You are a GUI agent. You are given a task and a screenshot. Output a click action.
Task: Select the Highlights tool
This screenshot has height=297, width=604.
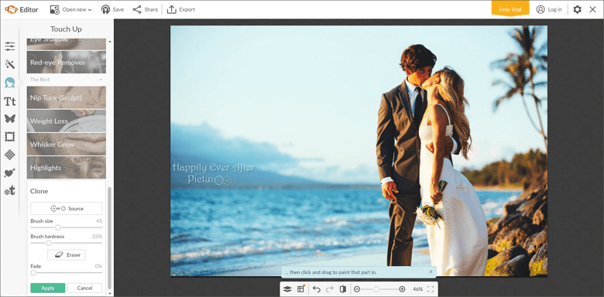[x=67, y=167]
